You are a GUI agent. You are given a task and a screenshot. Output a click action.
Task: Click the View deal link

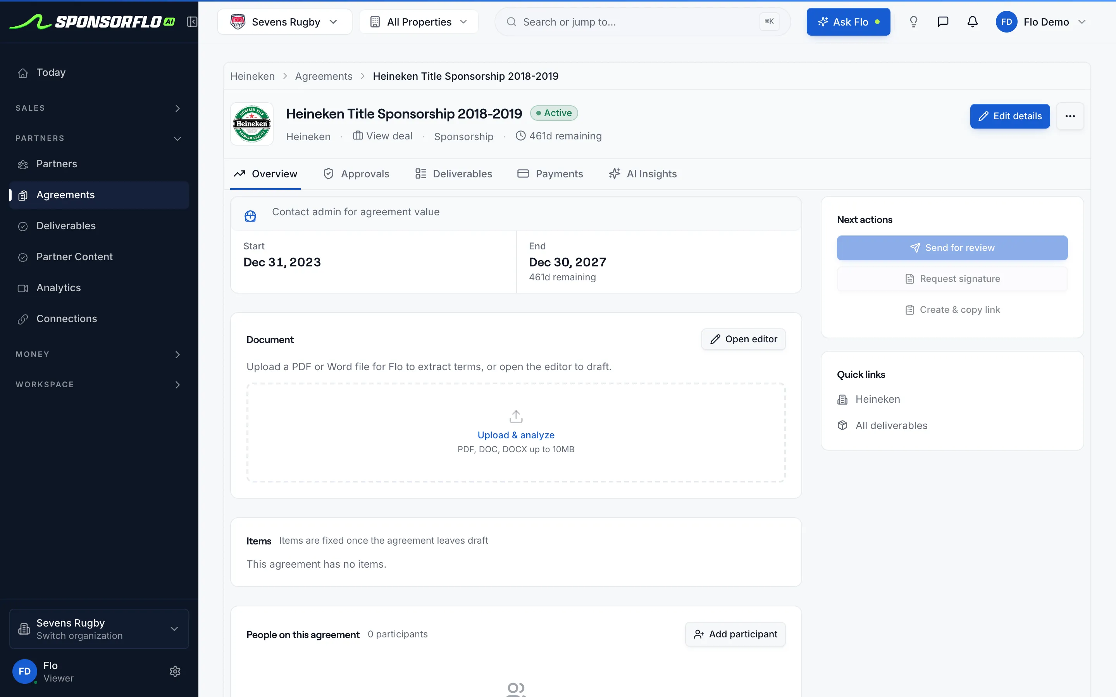tap(382, 136)
